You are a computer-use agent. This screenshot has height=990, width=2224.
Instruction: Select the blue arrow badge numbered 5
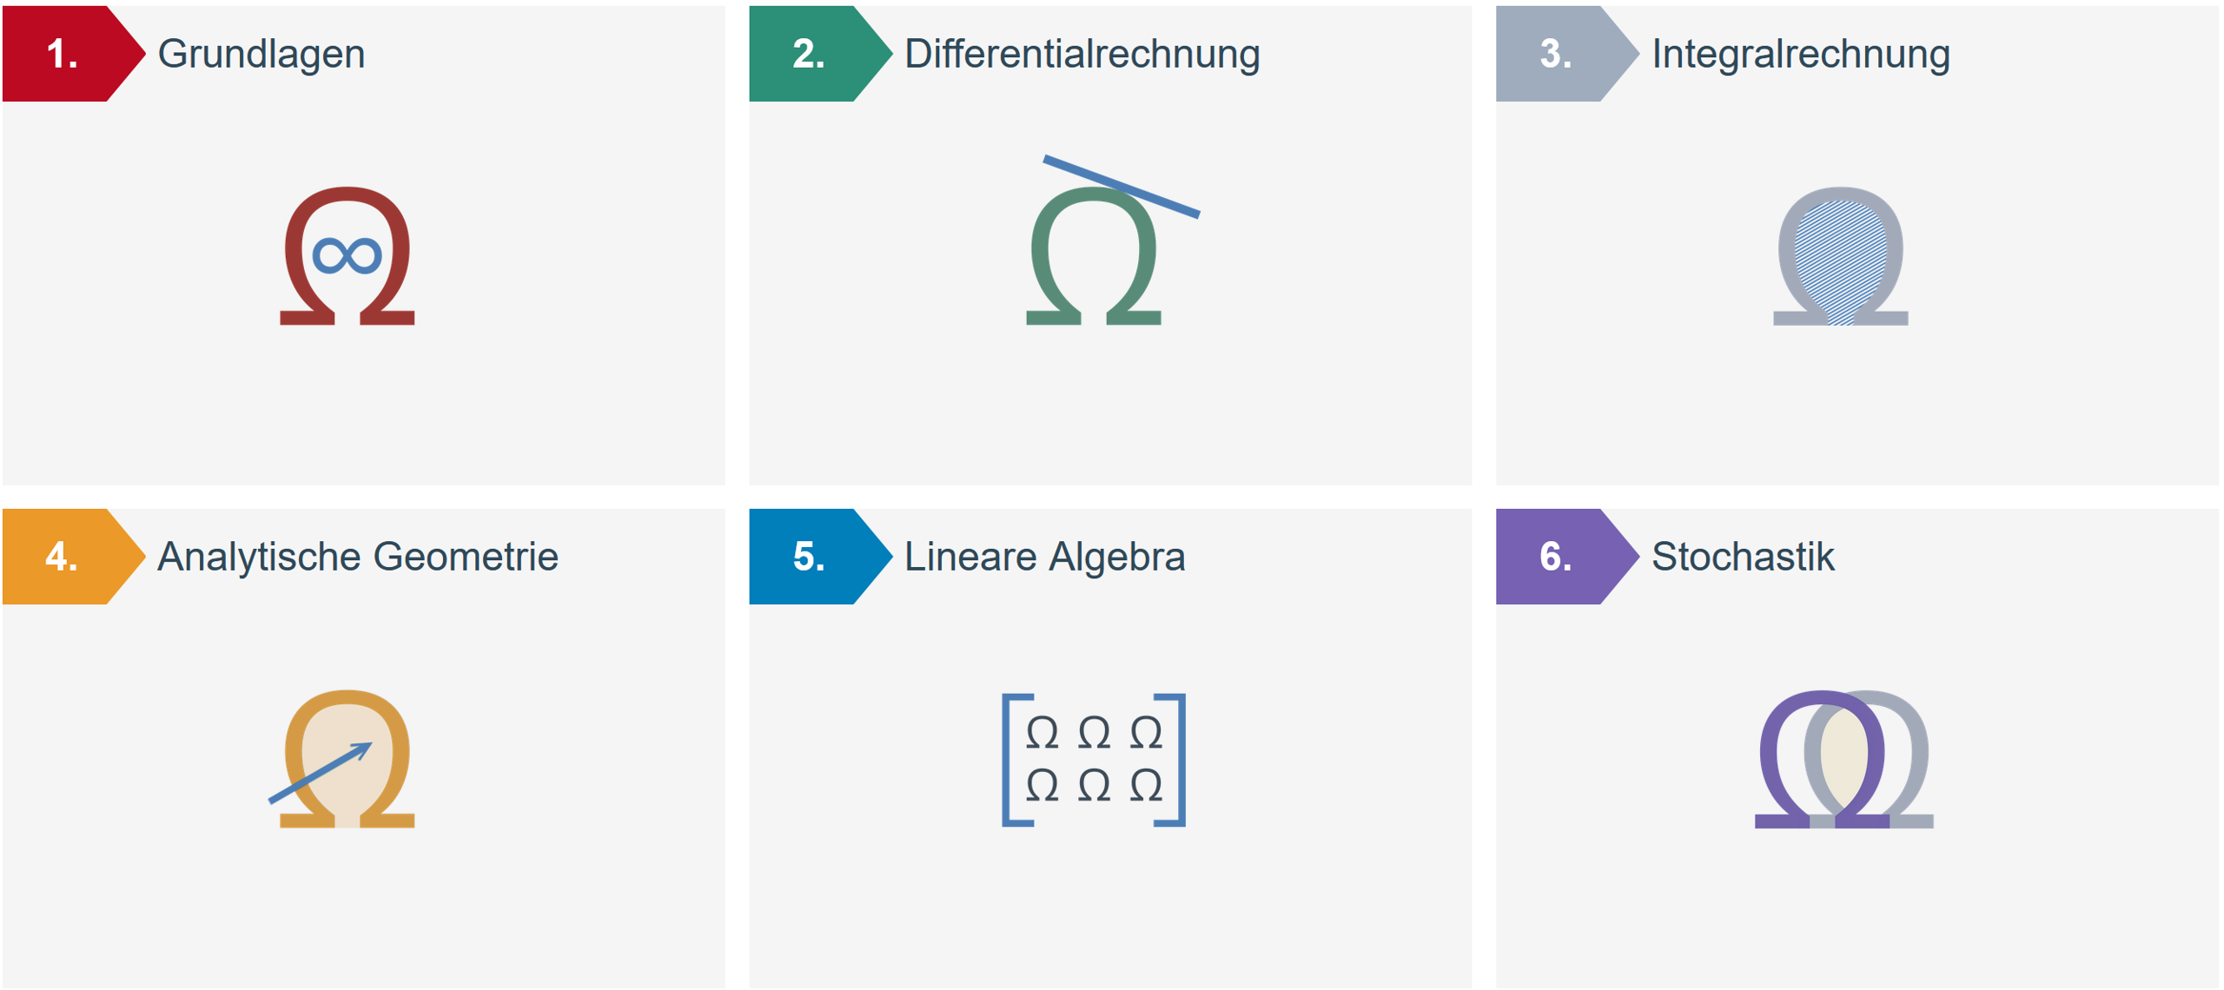coord(810,557)
